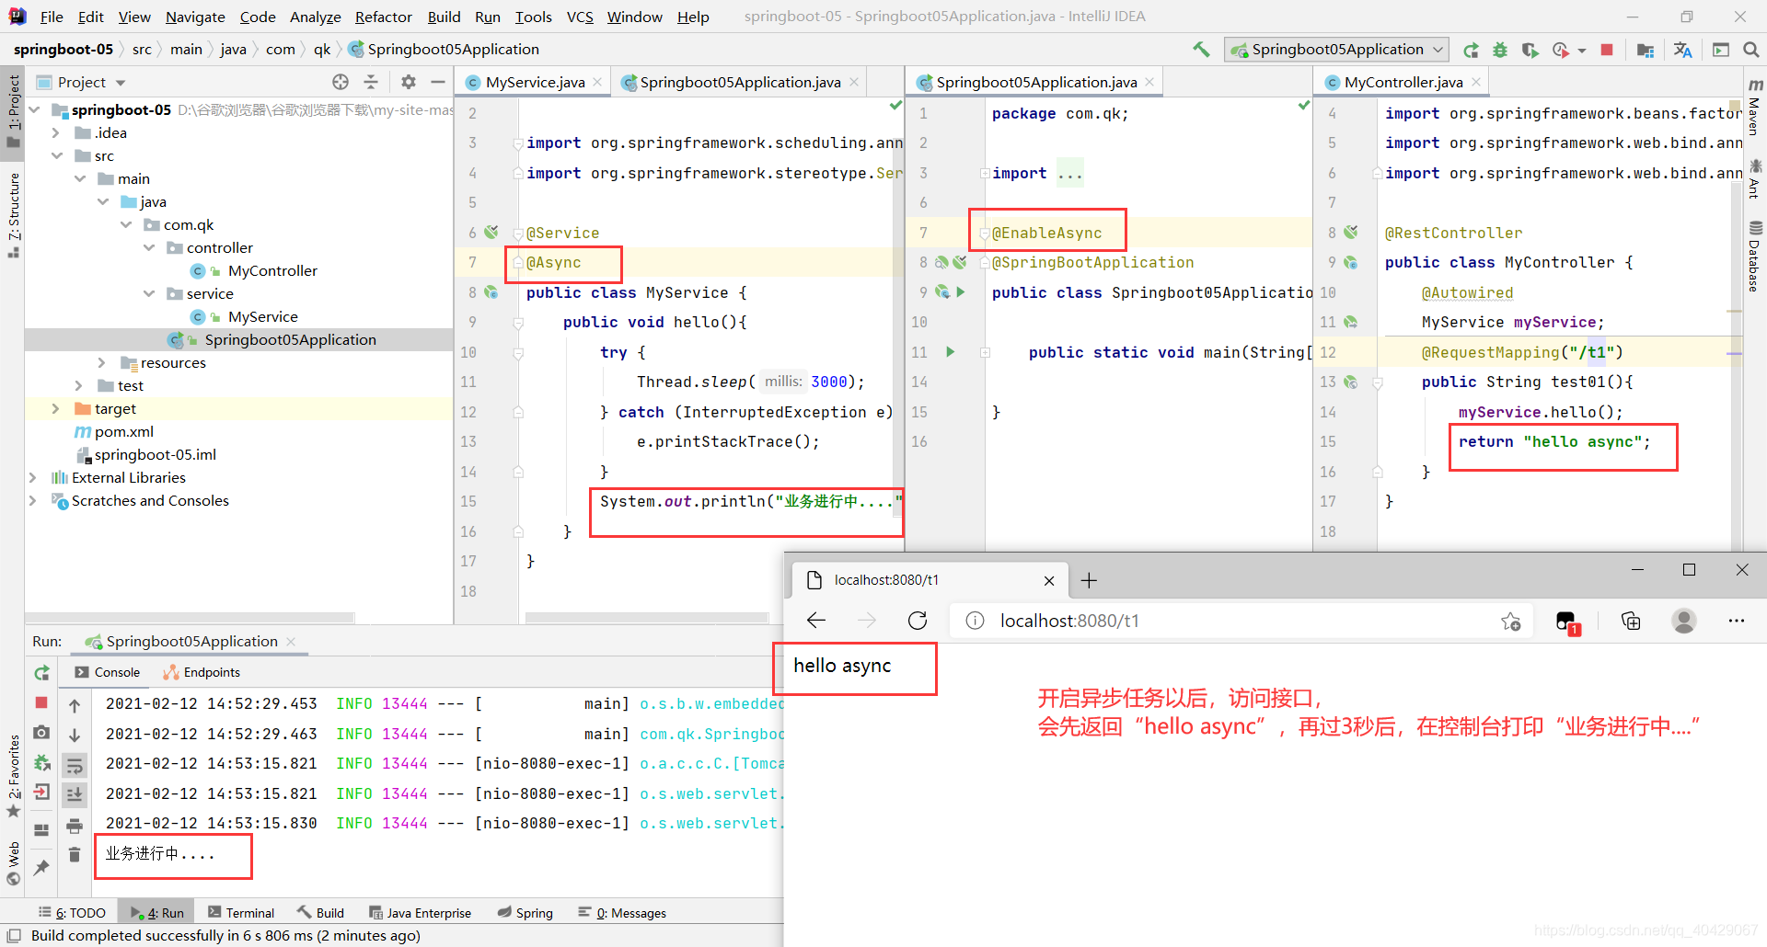Open the 6: TODO tool window
Screen dimensions: 1767x947
click(x=72, y=912)
